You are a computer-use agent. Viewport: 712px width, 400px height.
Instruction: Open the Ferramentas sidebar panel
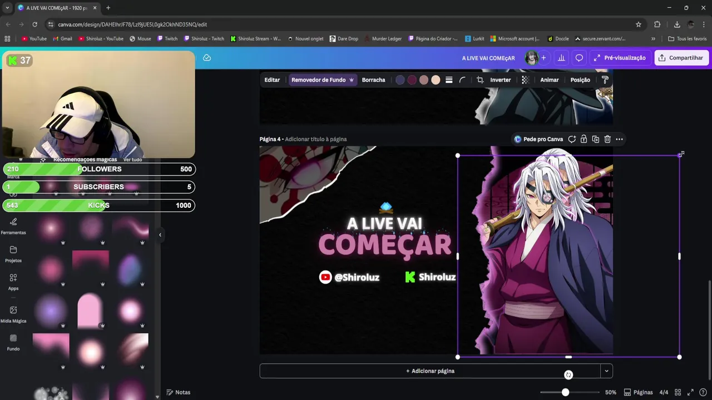[13, 226]
